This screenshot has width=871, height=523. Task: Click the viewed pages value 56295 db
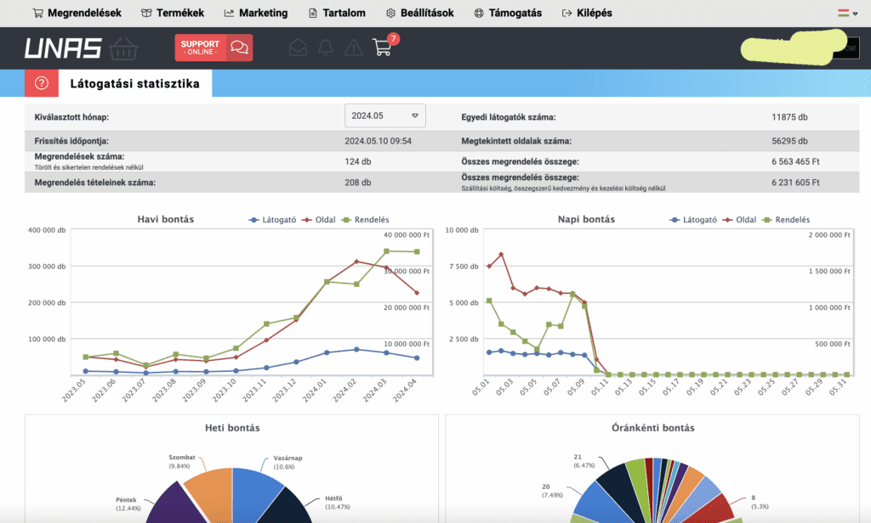789,141
